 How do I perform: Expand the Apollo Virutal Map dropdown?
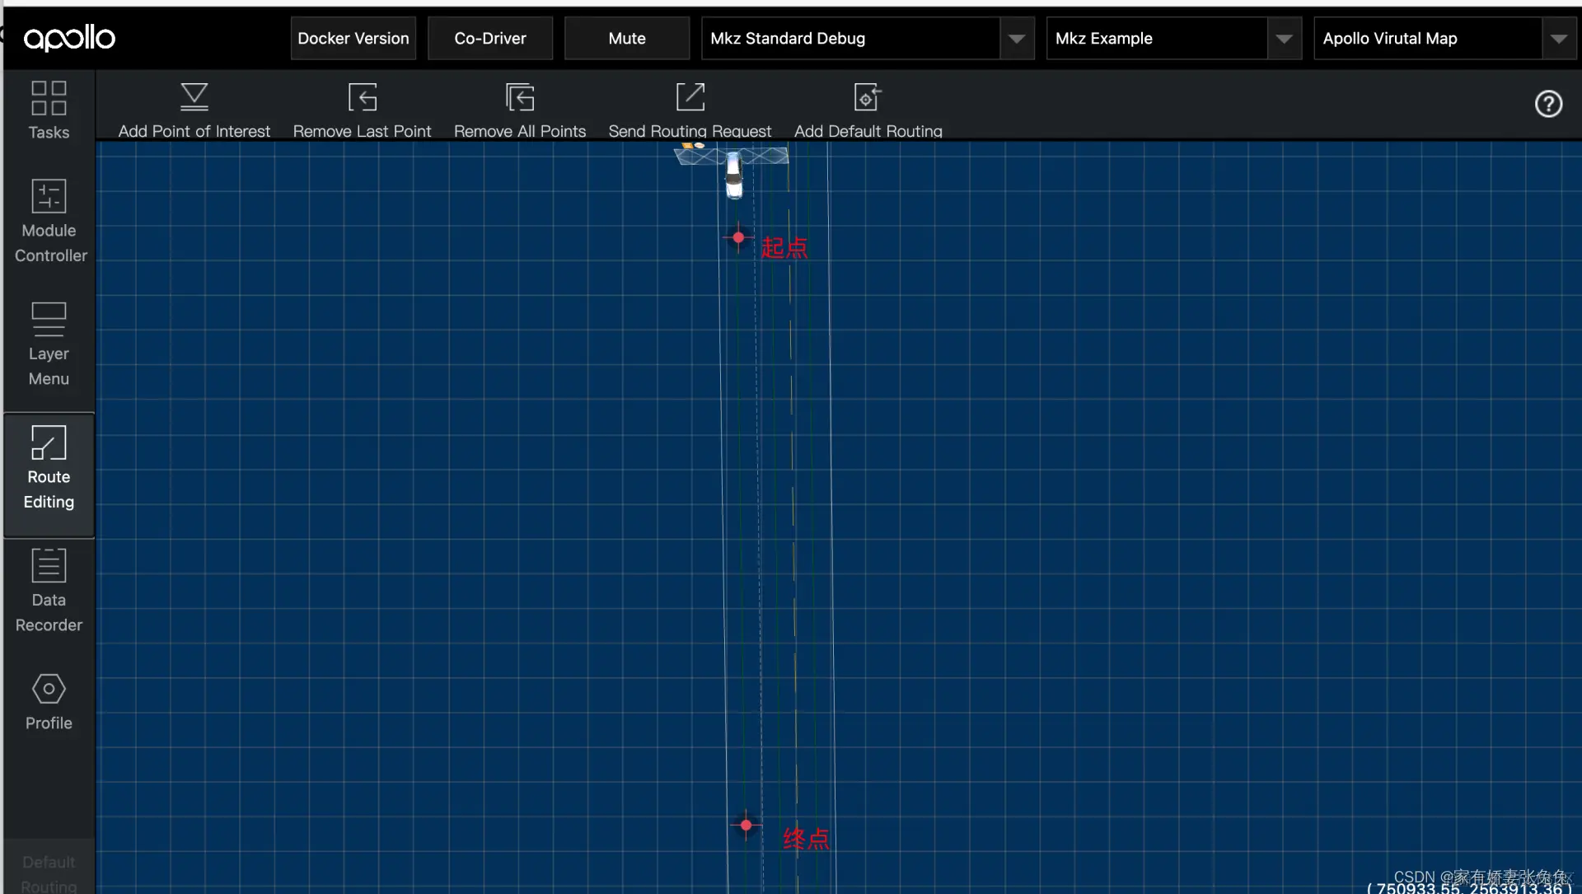point(1558,39)
